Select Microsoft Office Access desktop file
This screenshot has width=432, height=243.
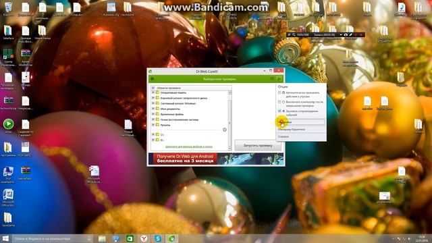94,174
